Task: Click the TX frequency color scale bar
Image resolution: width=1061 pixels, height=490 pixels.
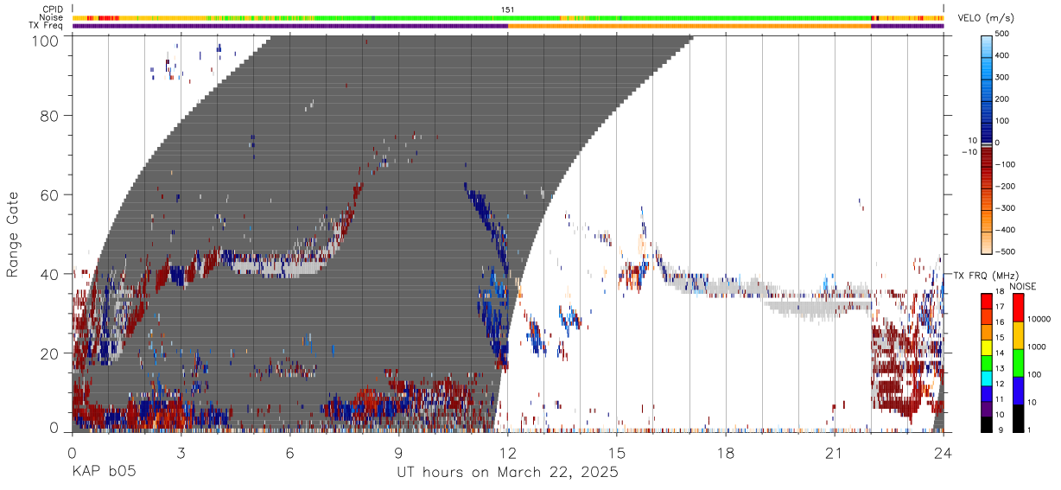Action: pyautogui.click(x=986, y=363)
